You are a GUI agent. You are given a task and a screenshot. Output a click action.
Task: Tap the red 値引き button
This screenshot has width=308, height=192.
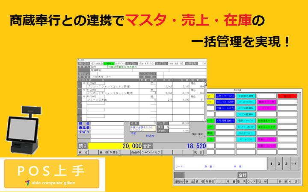pyautogui.click(x=287, y=96)
